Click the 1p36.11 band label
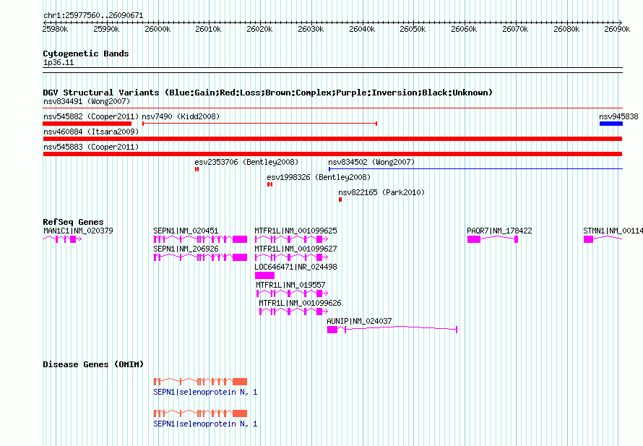The image size is (643, 446). tap(59, 62)
